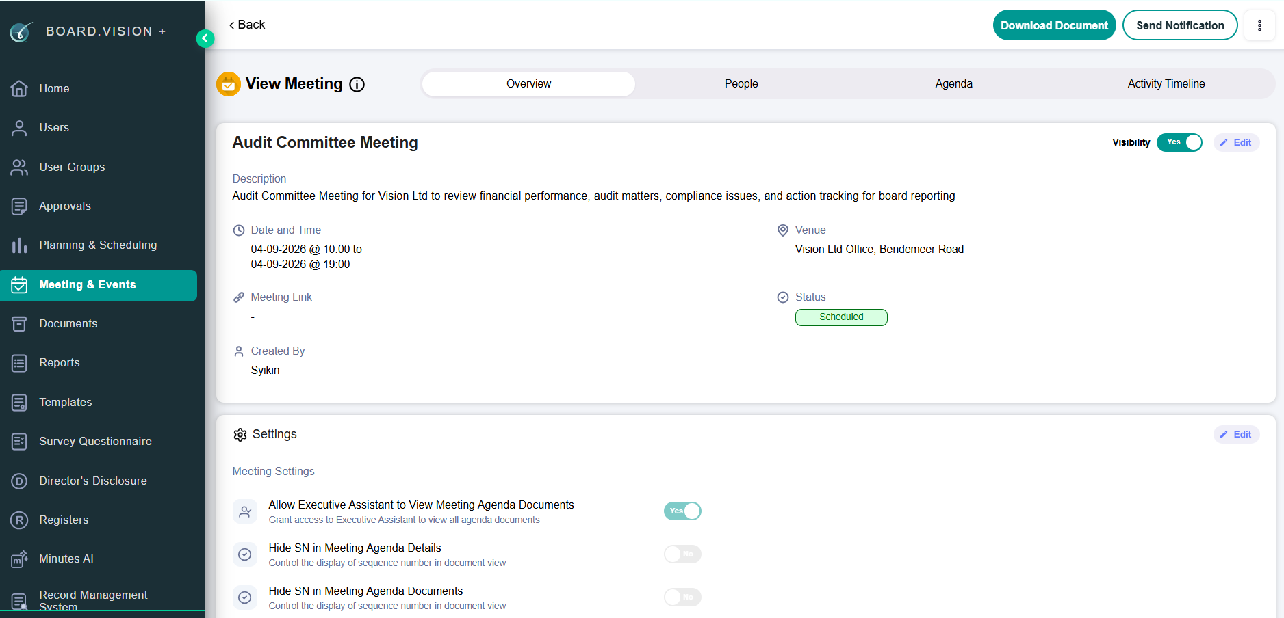
Task: Click the Executive Assistant setting icon
Action: pos(245,511)
